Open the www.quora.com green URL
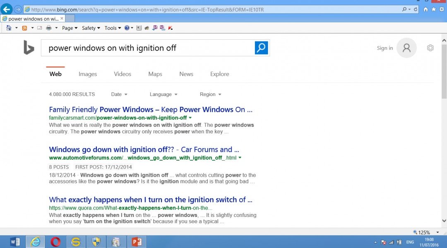 tap(130, 208)
